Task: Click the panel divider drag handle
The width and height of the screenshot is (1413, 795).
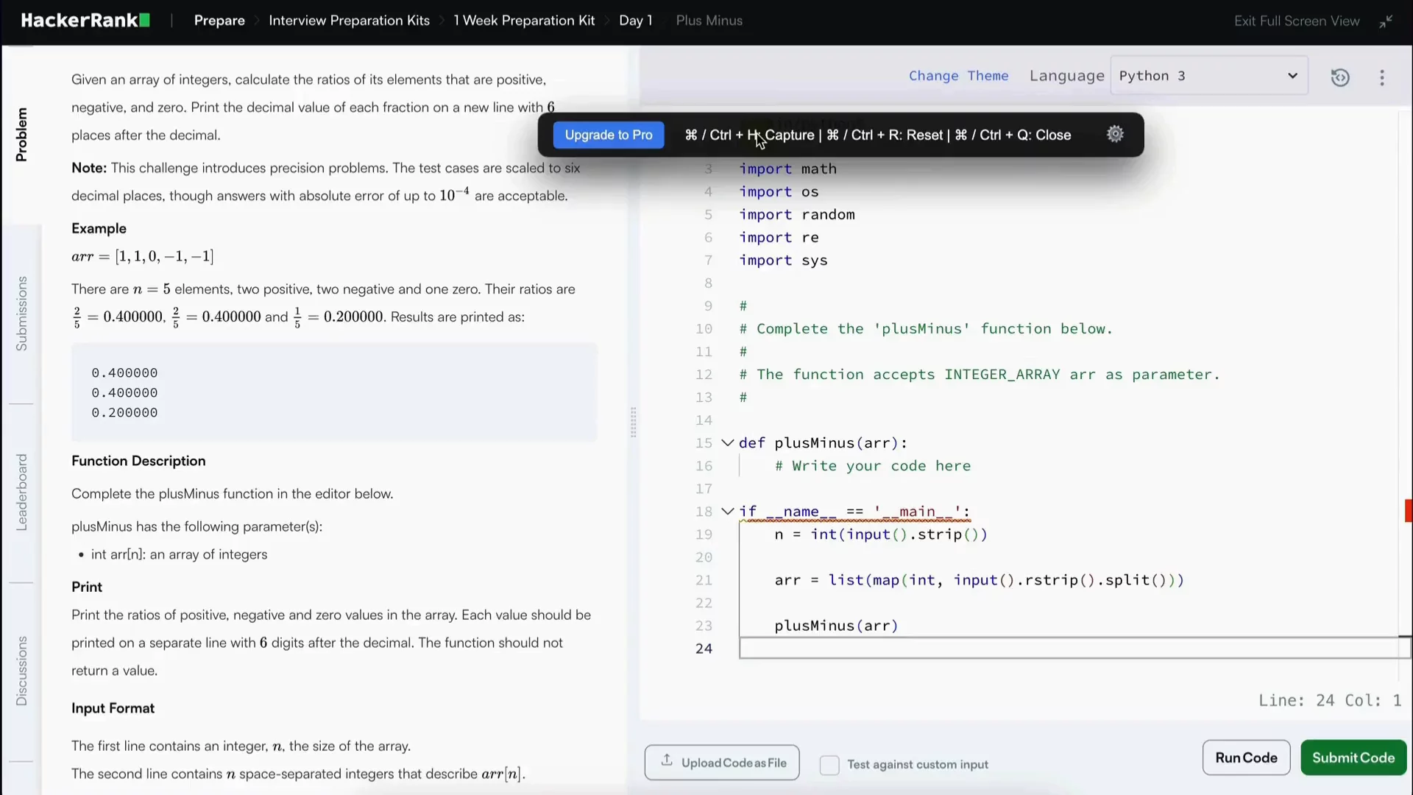Action: point(633,423)
